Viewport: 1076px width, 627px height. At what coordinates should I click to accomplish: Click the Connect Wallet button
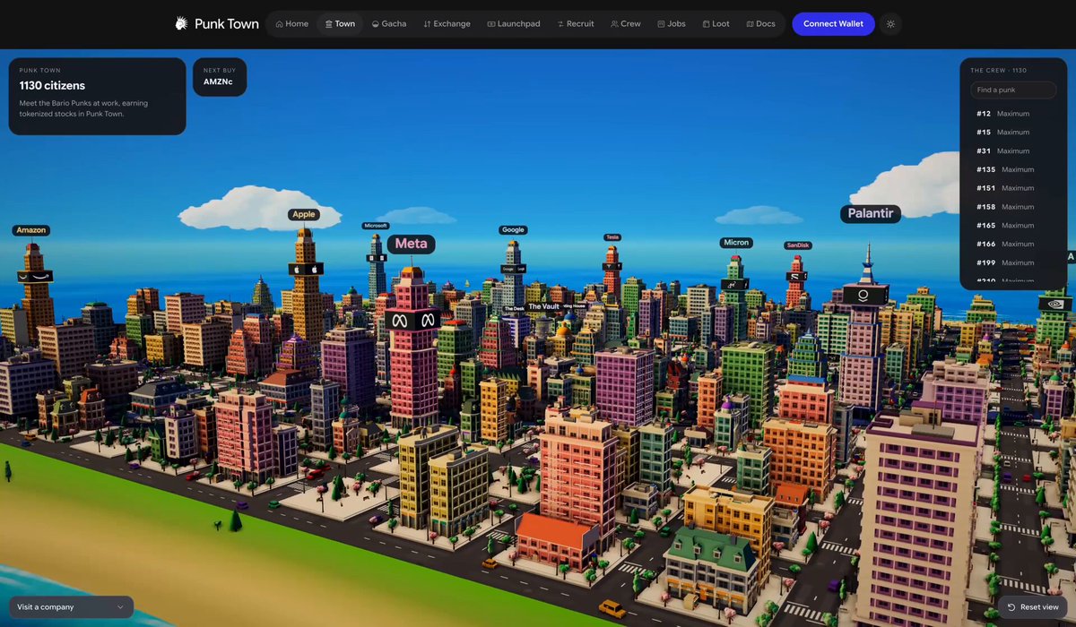coord(833,24)
